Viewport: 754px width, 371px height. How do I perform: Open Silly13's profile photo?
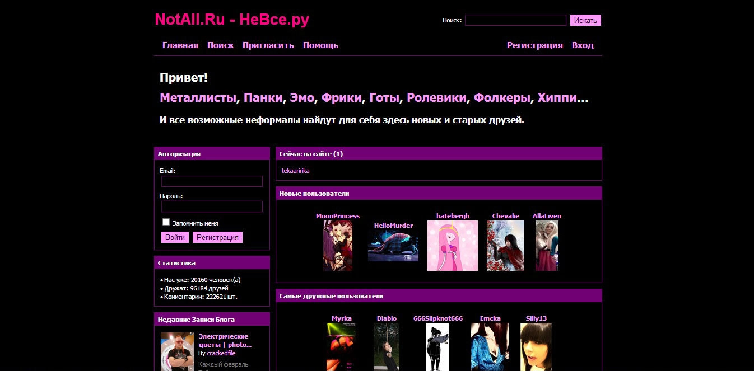(x=536, y=347)
